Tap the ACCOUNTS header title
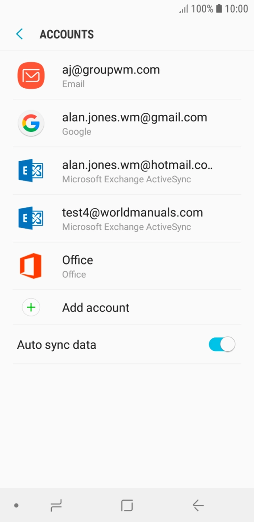254x522 pixels. click(x=67, y=35)
